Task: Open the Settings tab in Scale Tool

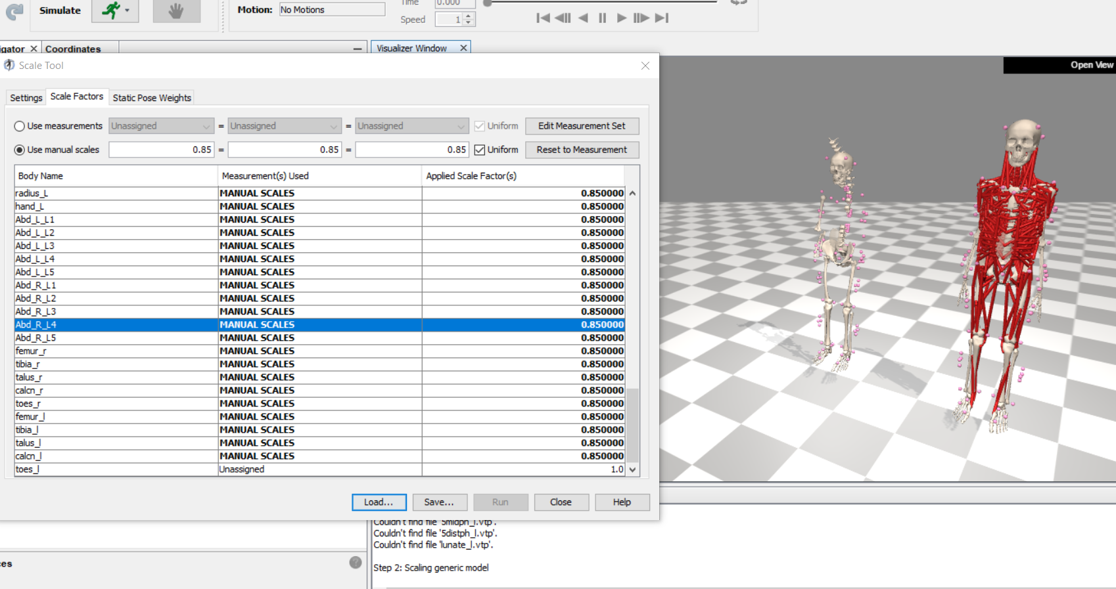Action: (x=26, y=98)
